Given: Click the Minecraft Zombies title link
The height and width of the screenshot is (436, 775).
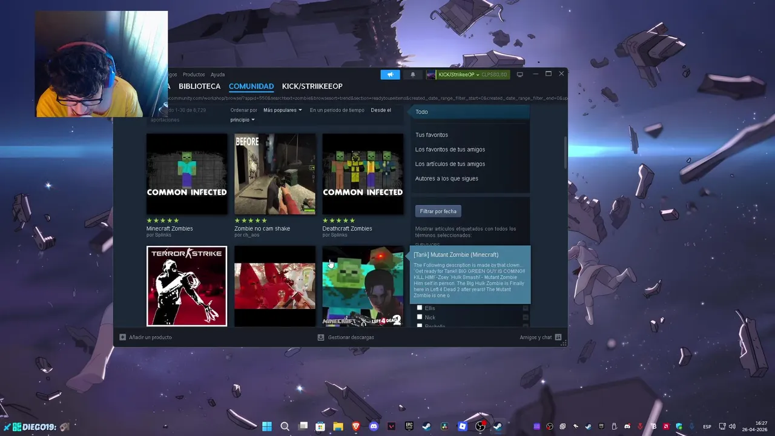Looking at the screenshot, I should click(x=170, y=228).
